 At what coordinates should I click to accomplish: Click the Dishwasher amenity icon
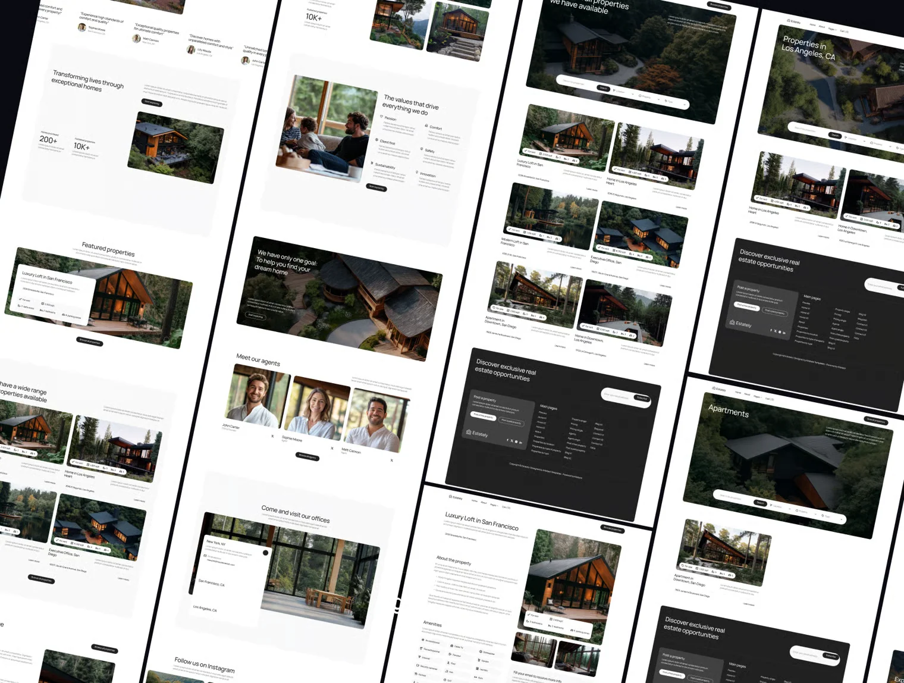tap(481, 651)
